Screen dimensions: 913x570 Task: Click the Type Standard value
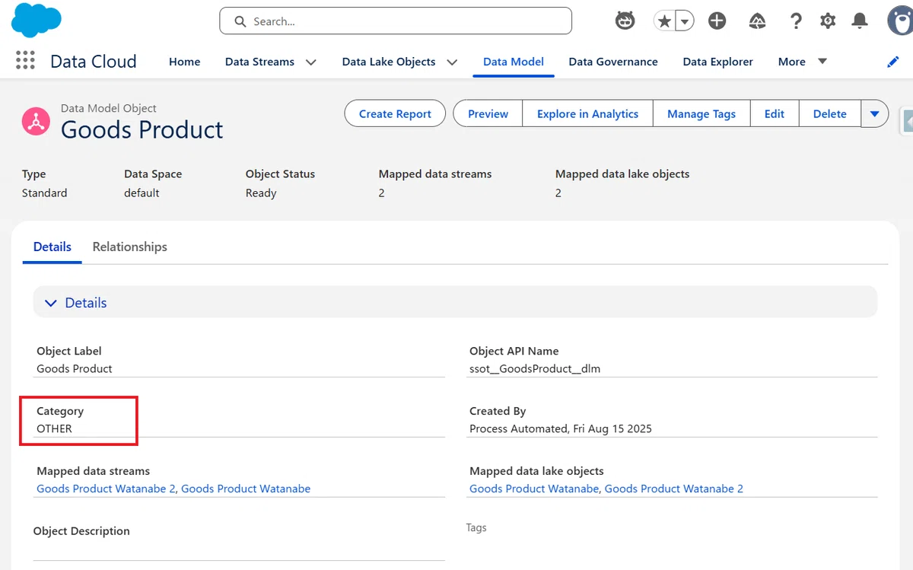(x=44, y=193)
